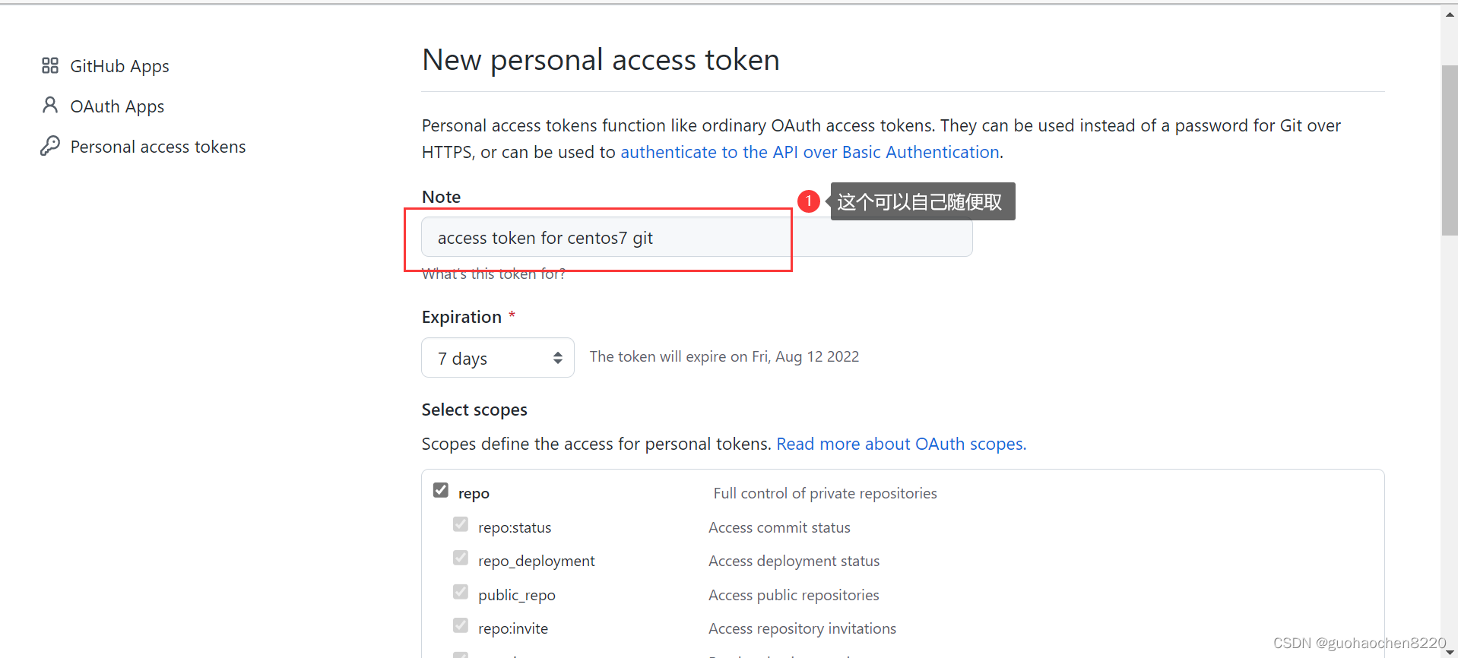Follow the Read more about OAuth scopes link
This screenshot has width=1458, height=658.
tap(901, 444)
